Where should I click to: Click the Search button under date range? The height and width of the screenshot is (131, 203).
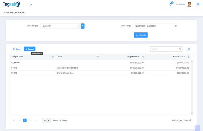click(141, 35)
